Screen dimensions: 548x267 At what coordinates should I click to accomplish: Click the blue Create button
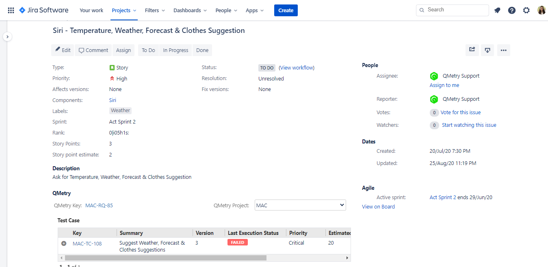[x=286, y=10]
